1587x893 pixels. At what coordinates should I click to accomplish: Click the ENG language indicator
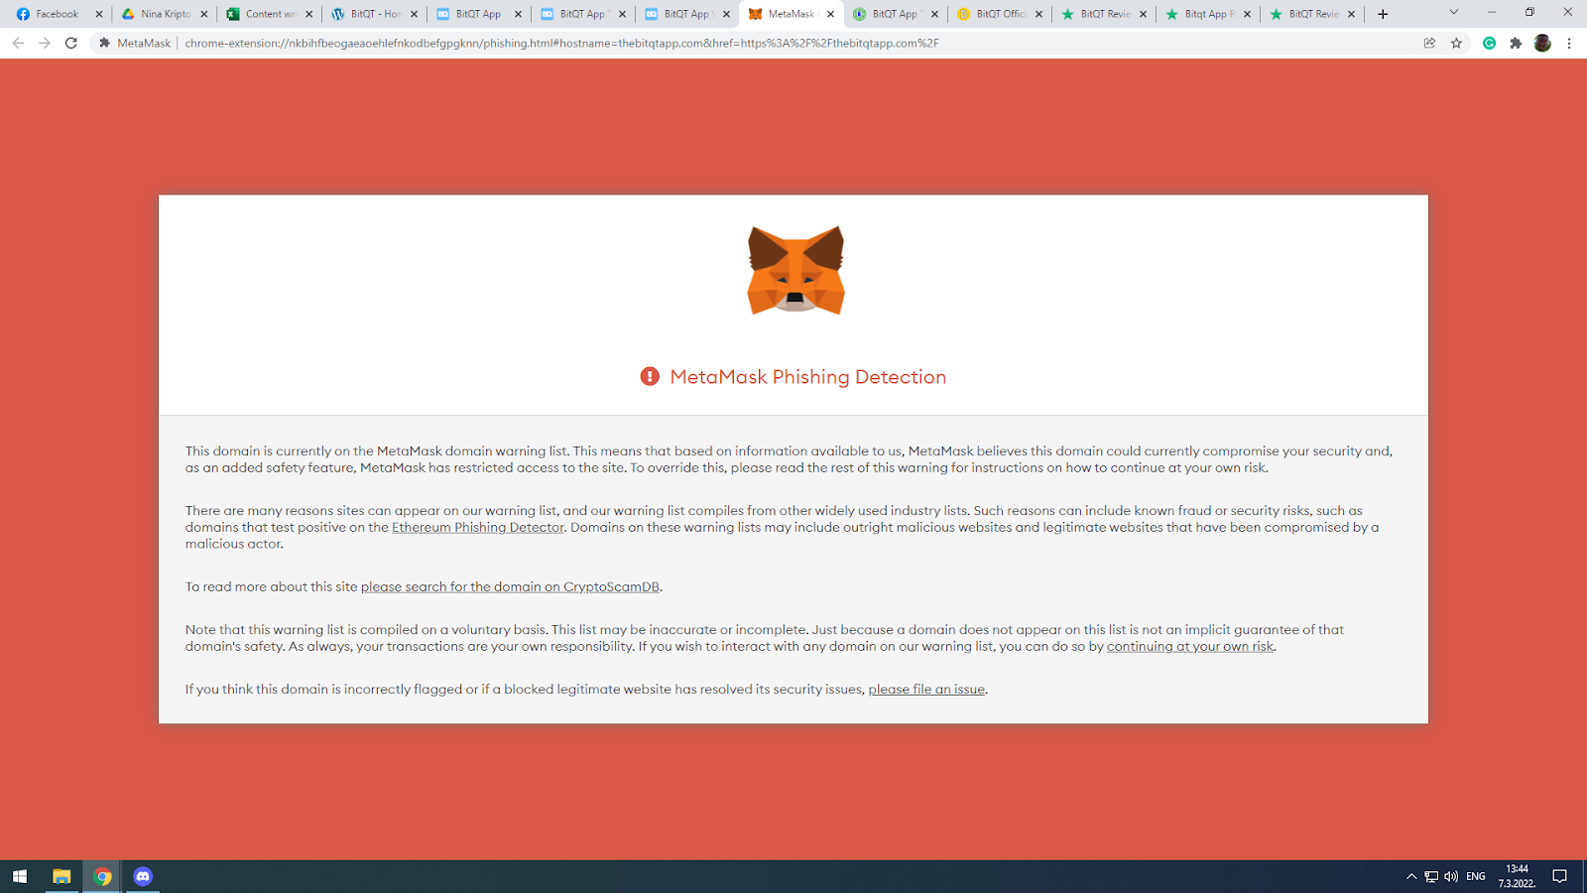coord(1476,876)
